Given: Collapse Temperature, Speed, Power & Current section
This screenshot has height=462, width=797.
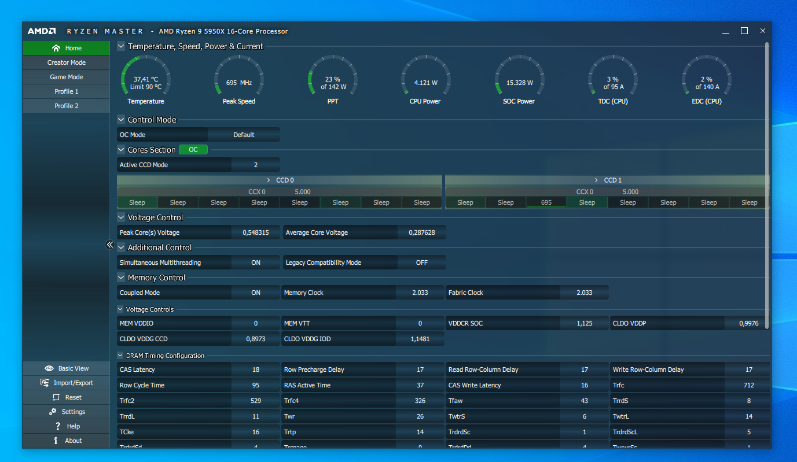Looking at the screenshot, I should pyautogui.click(x=121, y=46).
